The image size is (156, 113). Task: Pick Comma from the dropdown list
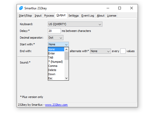pos(53,66)
